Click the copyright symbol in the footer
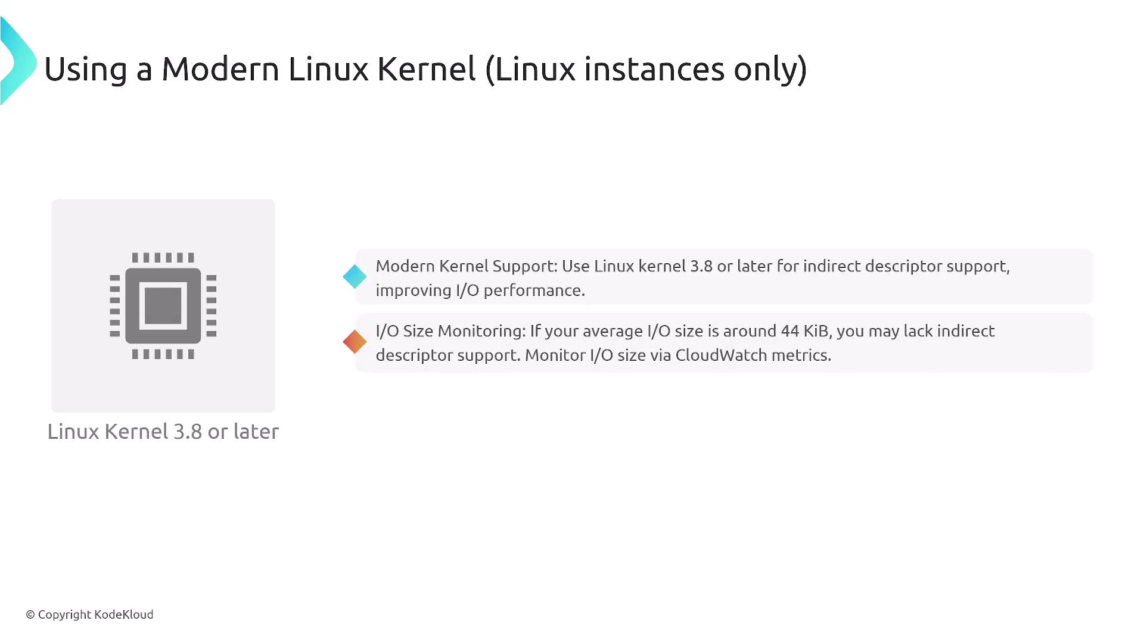 [30, 614]
